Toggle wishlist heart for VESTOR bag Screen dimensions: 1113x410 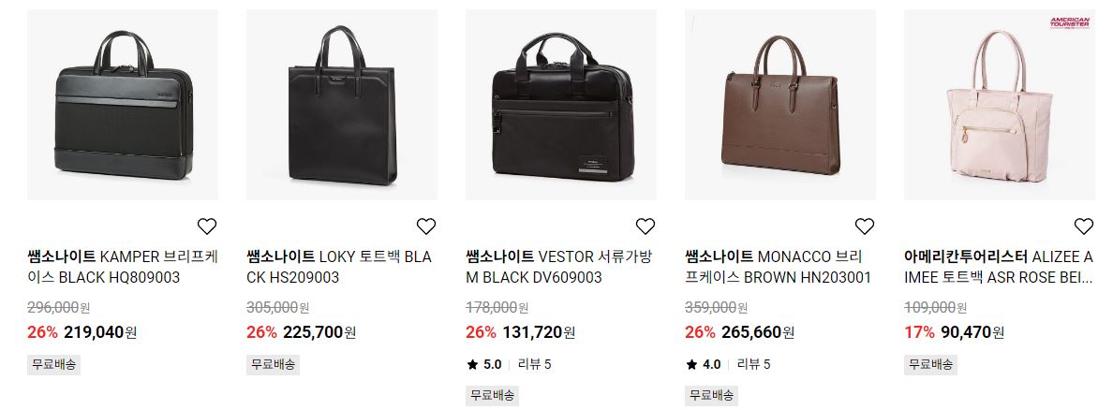646,227
